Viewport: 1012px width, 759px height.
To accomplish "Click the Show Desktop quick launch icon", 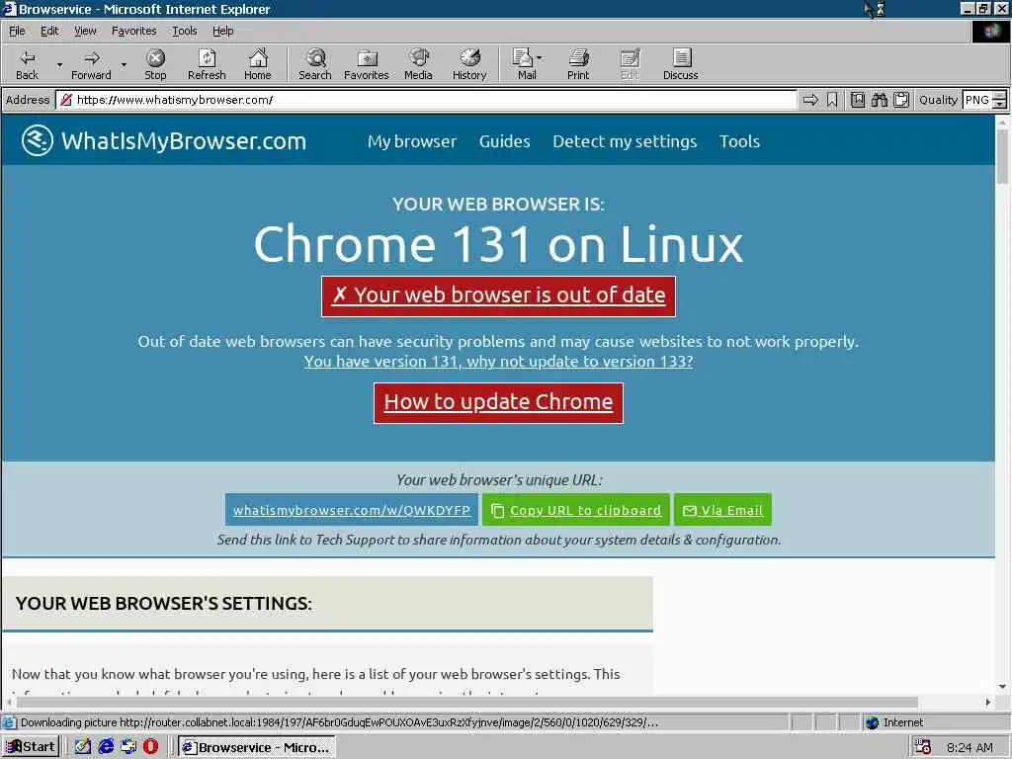I will pos(83,747).
